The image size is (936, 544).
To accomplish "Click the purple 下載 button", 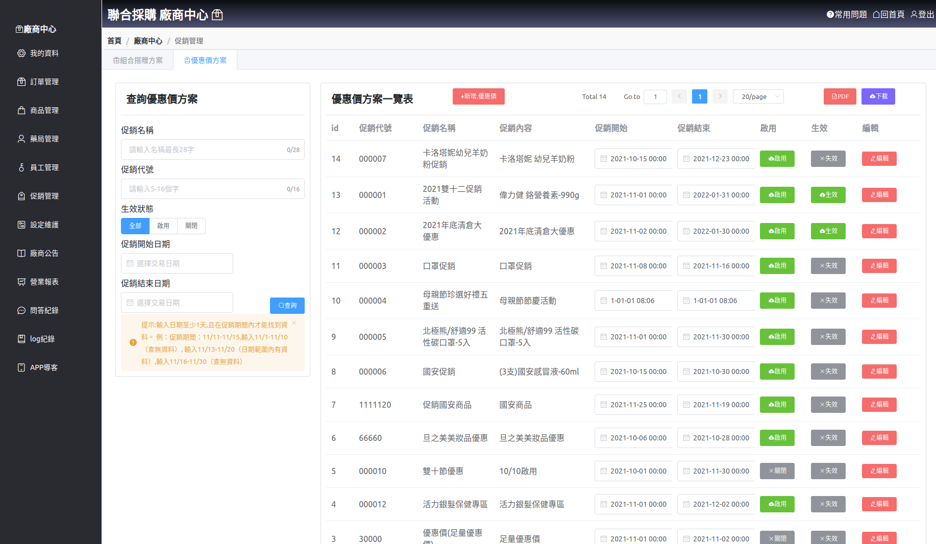I will 878,96.
